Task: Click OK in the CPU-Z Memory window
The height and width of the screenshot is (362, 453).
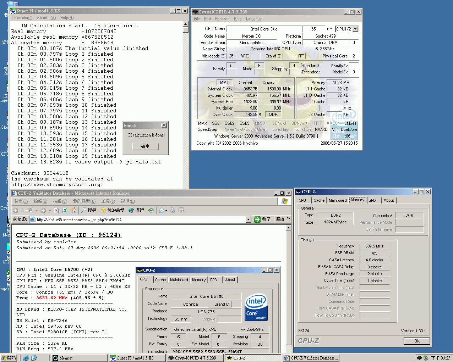Action: pos(417,341)
